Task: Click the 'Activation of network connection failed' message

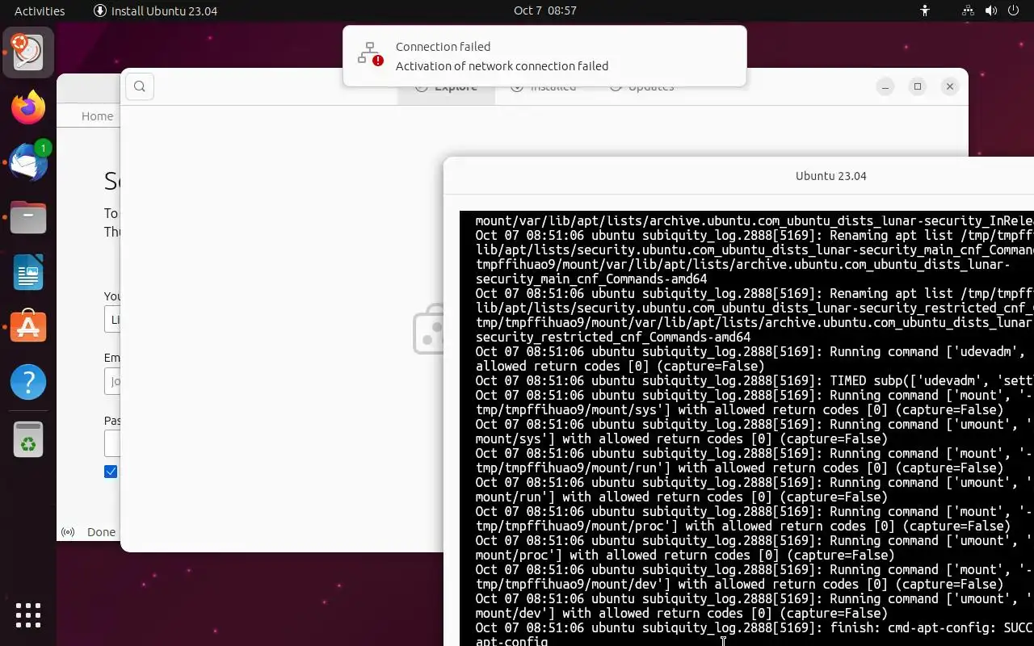Action: pyautogui.click(x=502, y=66)
